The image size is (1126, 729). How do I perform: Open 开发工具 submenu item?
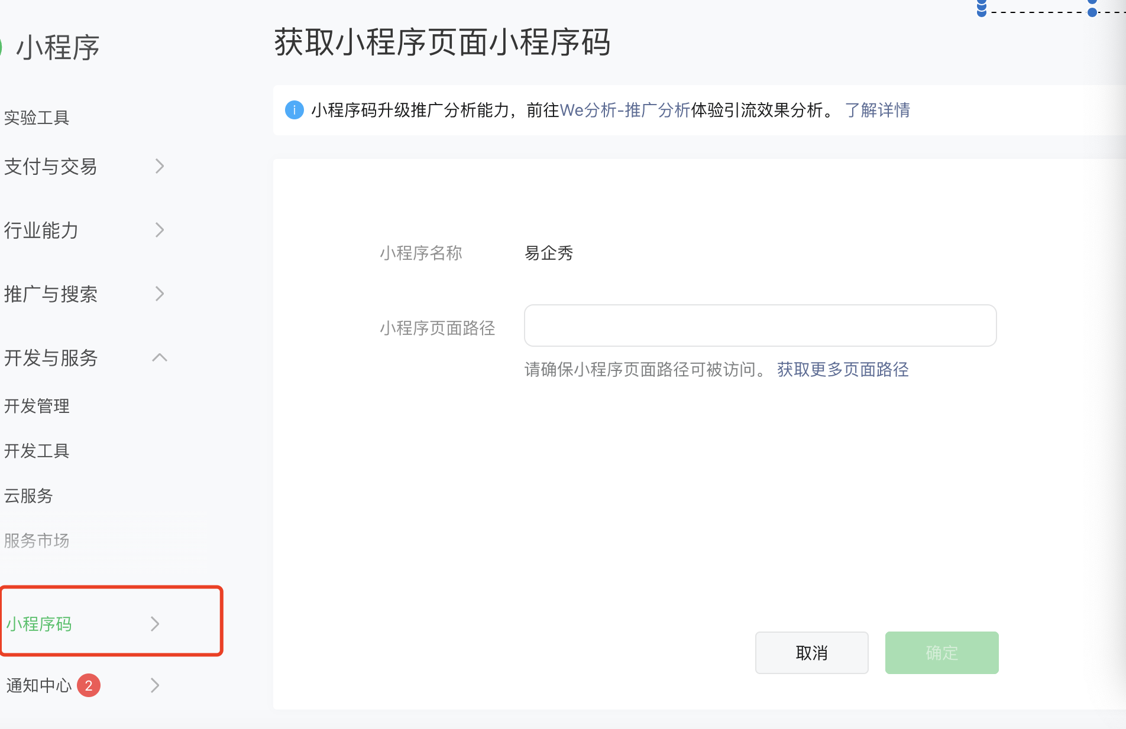click(x=37, y=451)
